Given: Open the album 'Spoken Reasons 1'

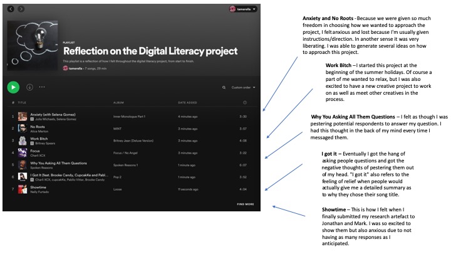Looking at the screenshot, I should 126,165.
